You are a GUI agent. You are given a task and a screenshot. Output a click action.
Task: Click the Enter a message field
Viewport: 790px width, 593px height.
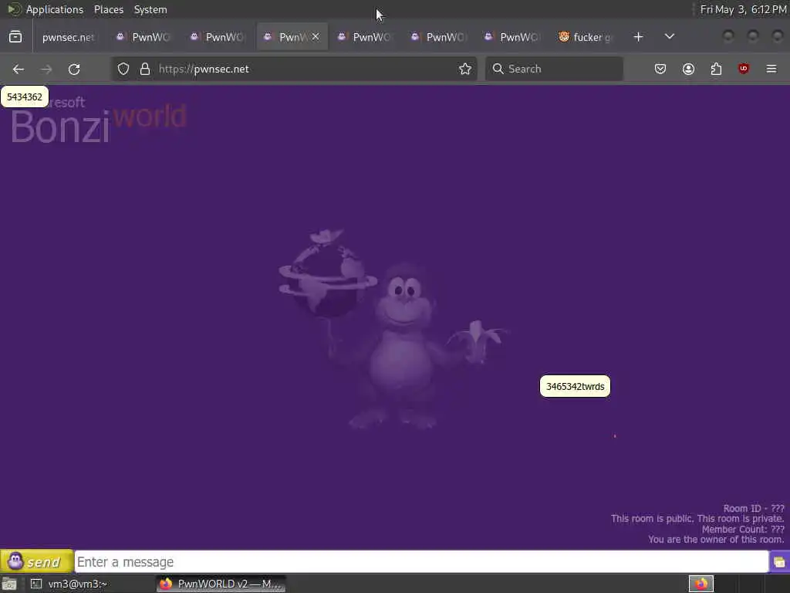(421, 562)
